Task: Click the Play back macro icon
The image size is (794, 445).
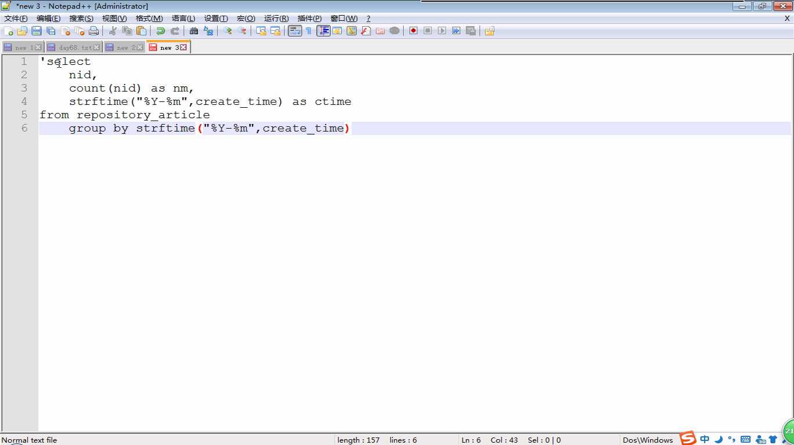Action: [x=442, y=31]
